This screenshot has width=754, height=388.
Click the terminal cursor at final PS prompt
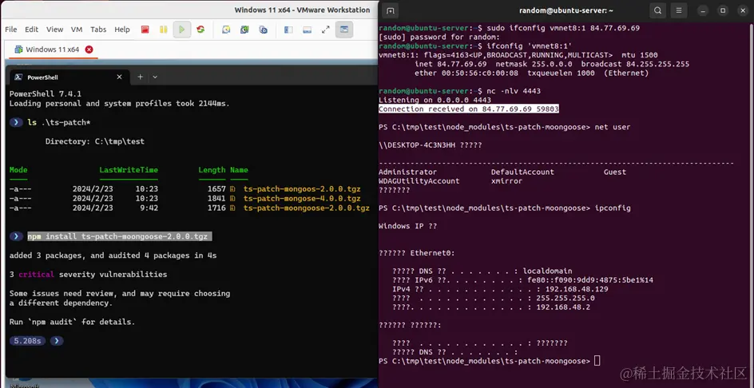coord(597,361)
